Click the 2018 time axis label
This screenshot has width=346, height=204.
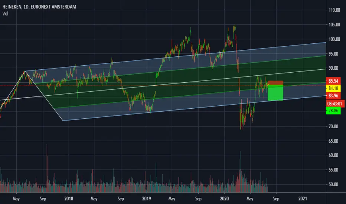[x=69, y=199]
